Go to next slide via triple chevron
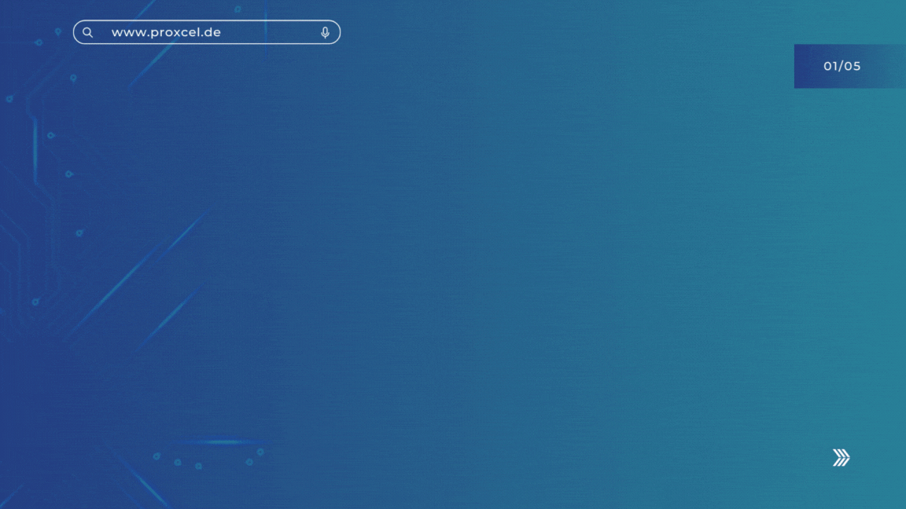Image resolution: width=906 pixels, height=509 pixels. pos(841,458)
